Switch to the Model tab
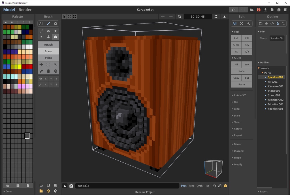Image resolution: width=290 pixels, height=195 pixels. [9, 10]
